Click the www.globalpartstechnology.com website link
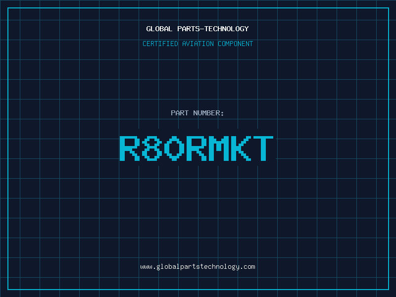 pyautogui.click(x=198, y=267)
